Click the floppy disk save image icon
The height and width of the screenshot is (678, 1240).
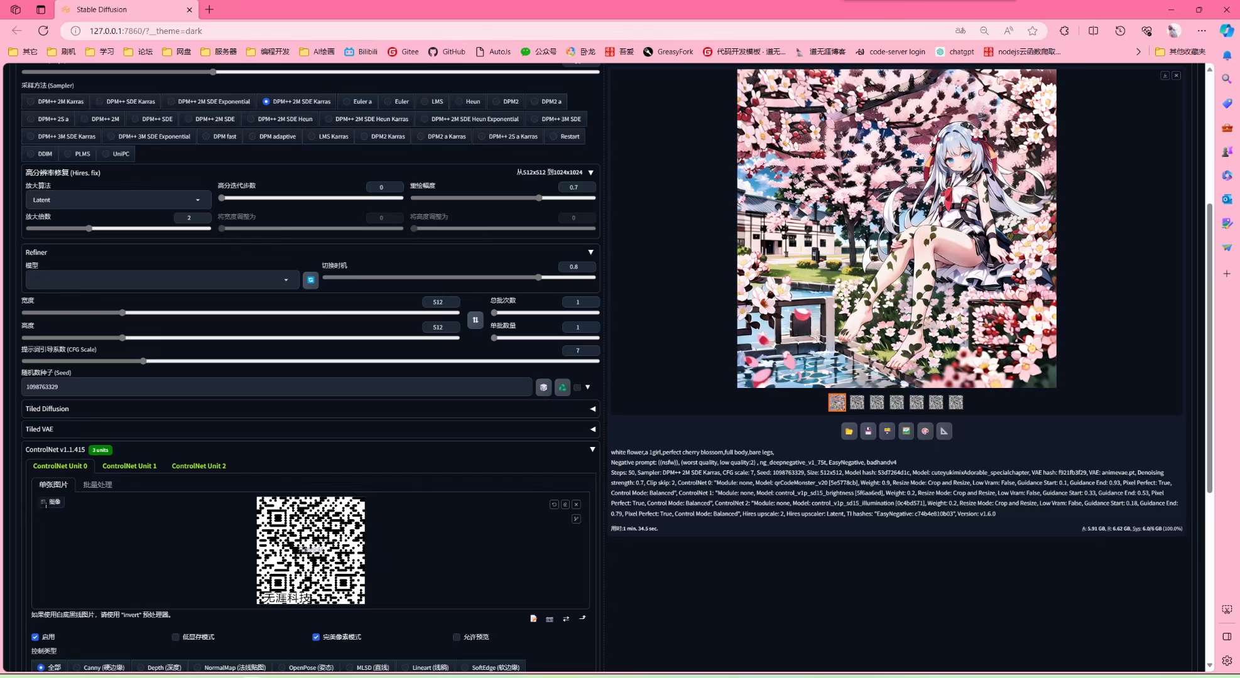[x=868, y=431]
